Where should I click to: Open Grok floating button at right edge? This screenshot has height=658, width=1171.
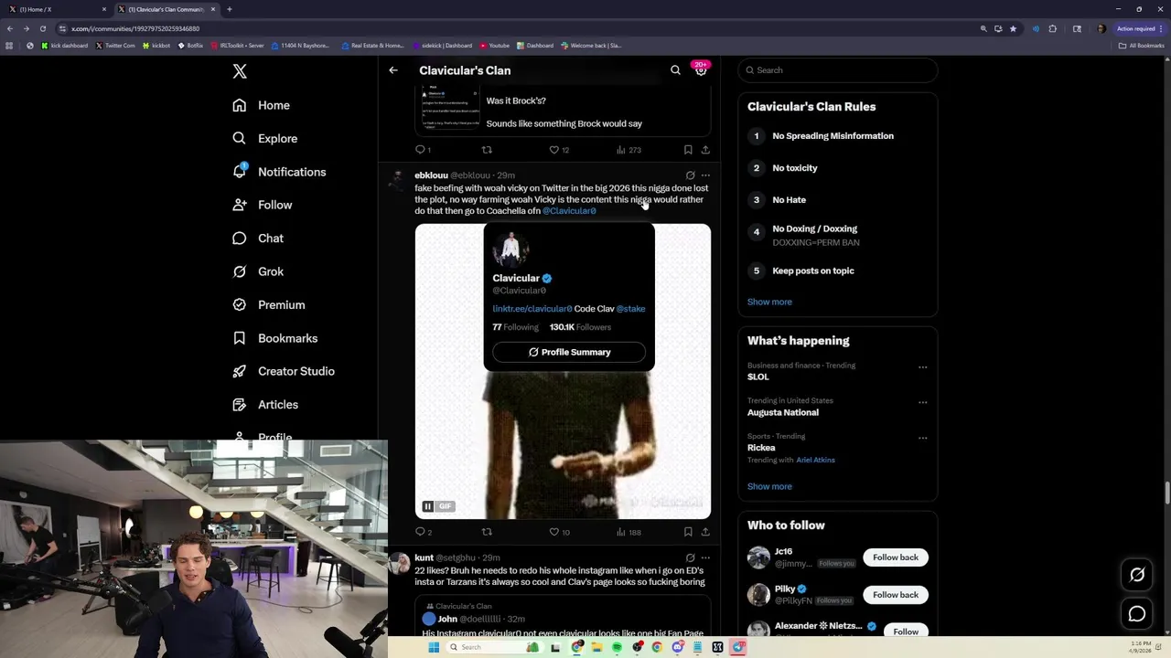click(1137, 575)
